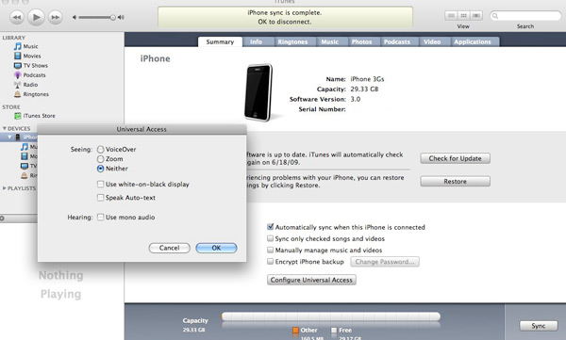Screen dimensions: 566x340
Task: Click the Change Password button
Action: point(385,262)
